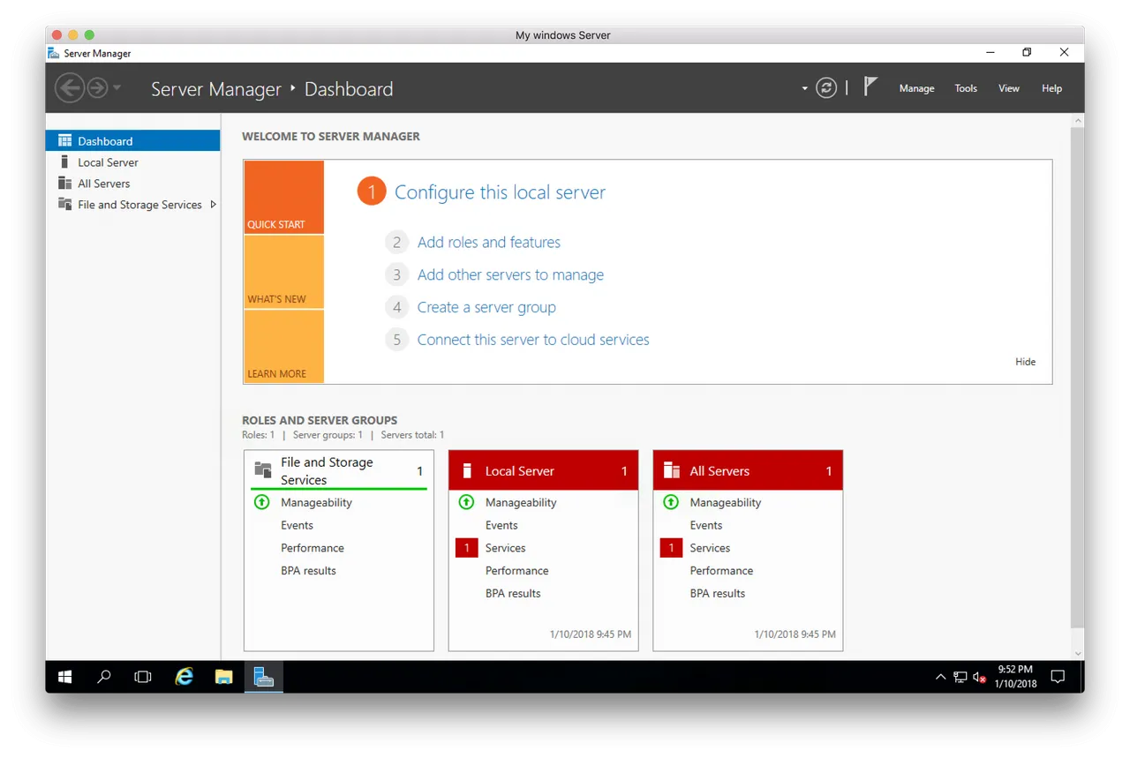The height and width of the screenshot is (758, 1130).
Task: Click Performance in All Servers tile
Action: click(721, 571)
